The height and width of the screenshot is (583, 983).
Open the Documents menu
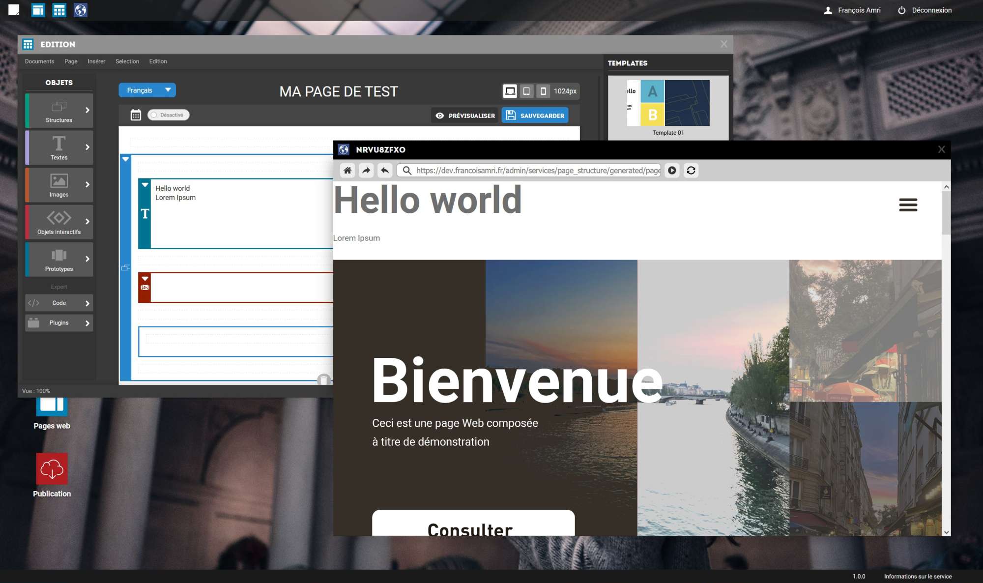[x=39, y=61]
